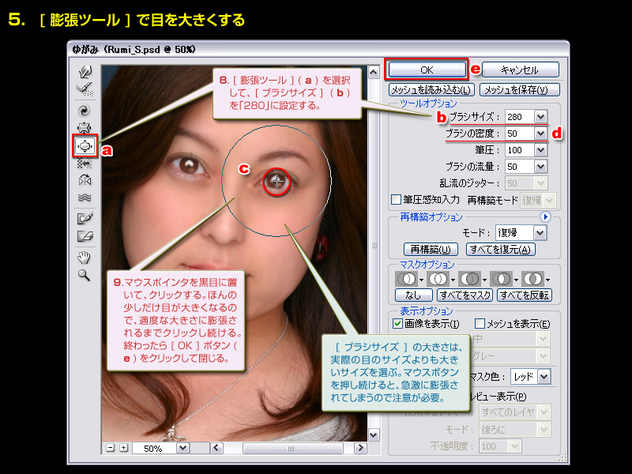Click the Add to Selection mask icon
Image resolution: width=632 pixels, height=474 pixels.
click(438, 279)
